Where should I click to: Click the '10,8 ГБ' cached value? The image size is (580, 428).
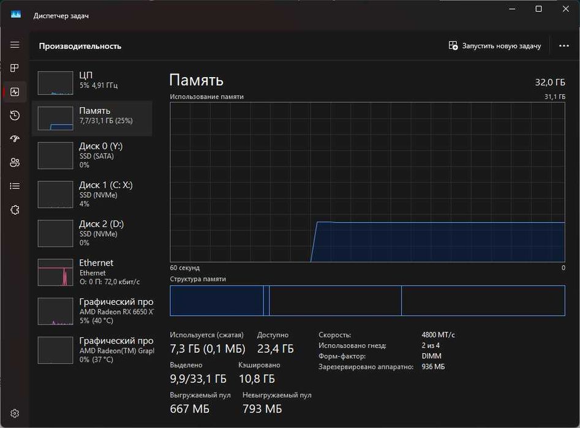(257, 379)
